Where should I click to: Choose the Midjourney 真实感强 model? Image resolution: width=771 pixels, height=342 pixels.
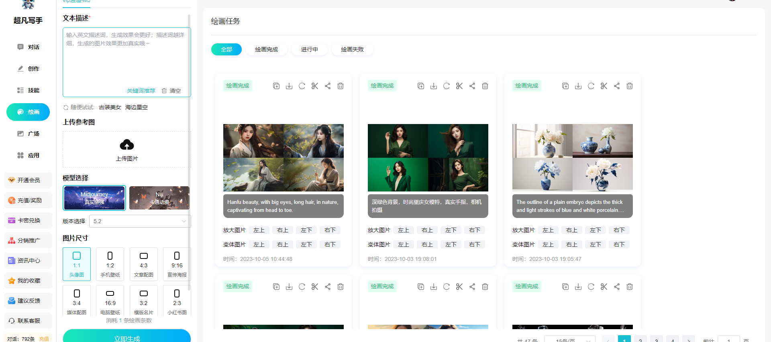[x=94, y=198]
